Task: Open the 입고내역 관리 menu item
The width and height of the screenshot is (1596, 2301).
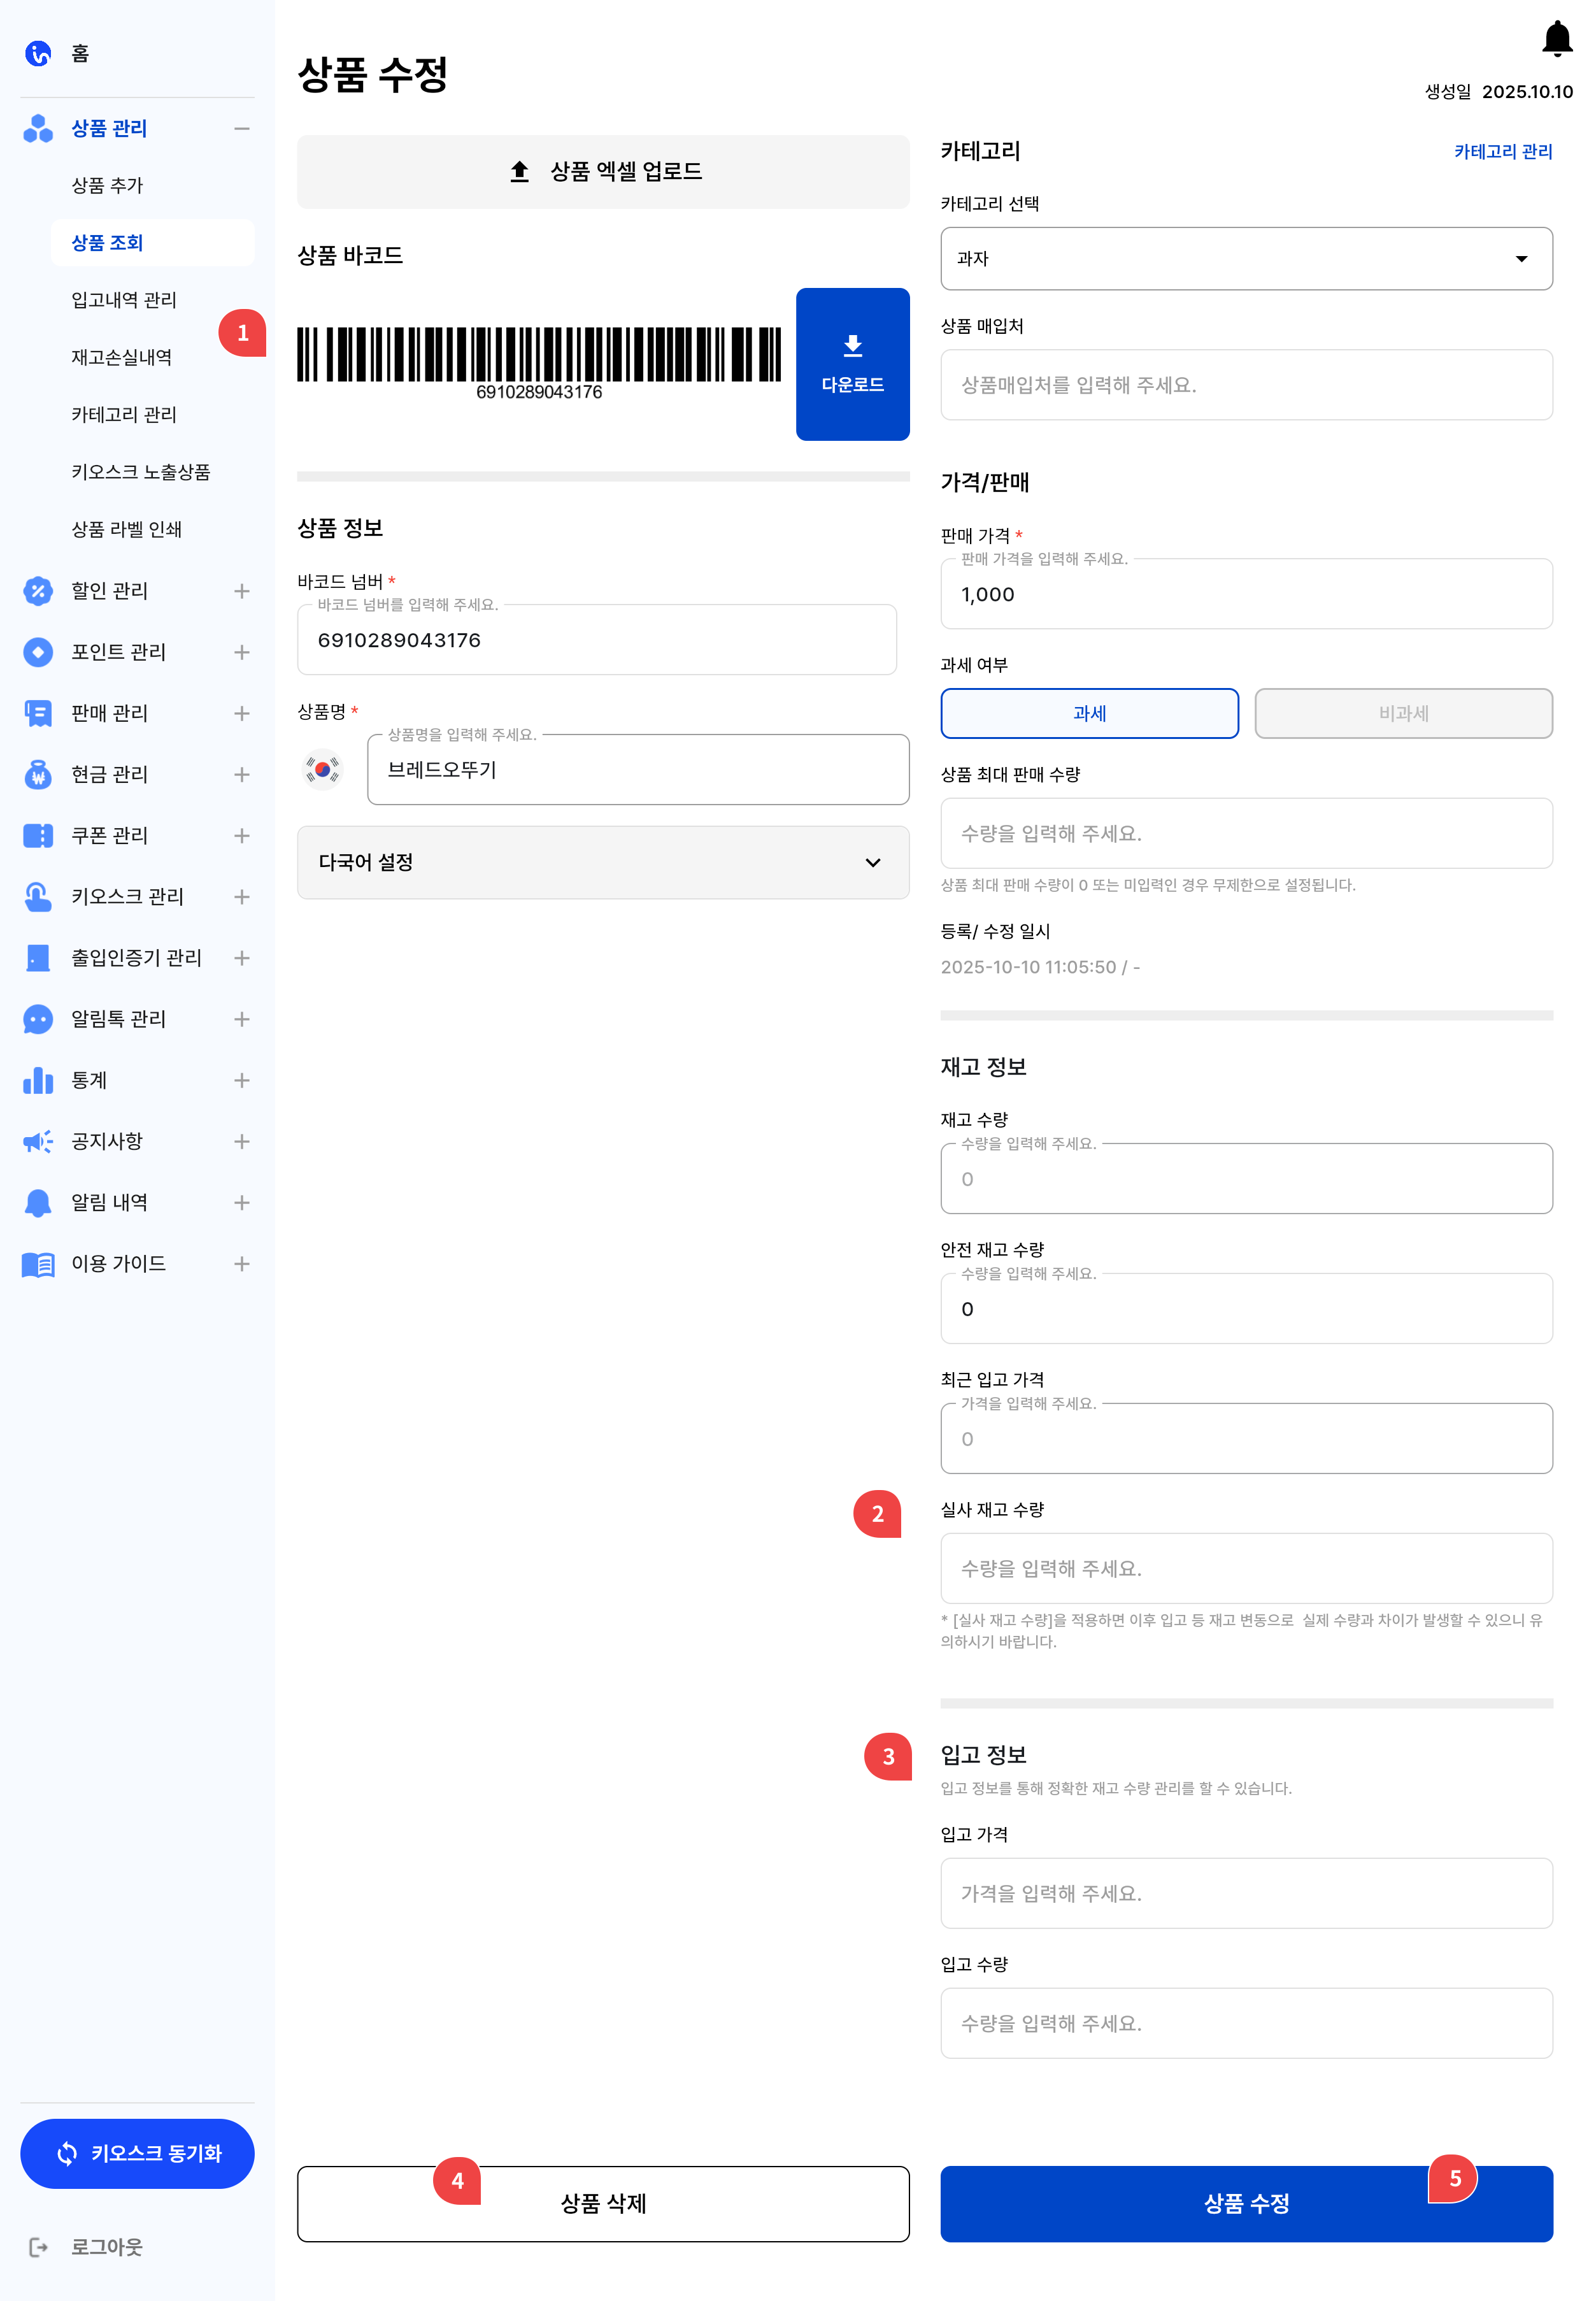Action: point(124,300)
